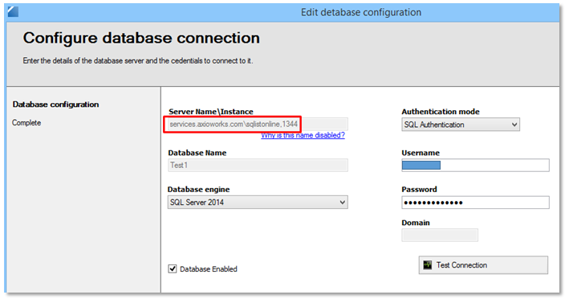Click the arrow on the SQL Authentication combo box

(x=514, y=125)
